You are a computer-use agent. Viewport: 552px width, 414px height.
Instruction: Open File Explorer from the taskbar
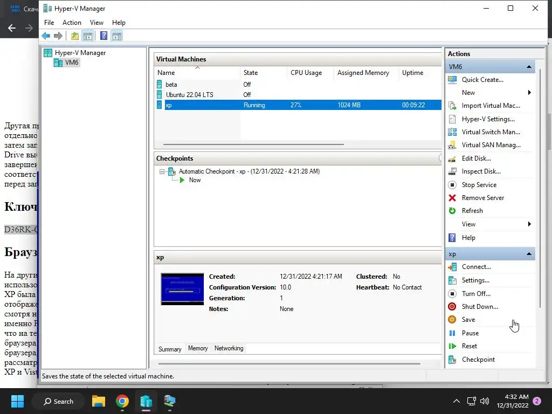(99, 401)
